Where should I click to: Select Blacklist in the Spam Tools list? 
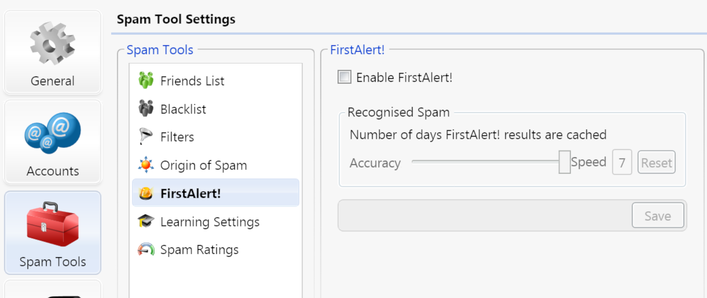pyautogui.click(x=215, y=109)
